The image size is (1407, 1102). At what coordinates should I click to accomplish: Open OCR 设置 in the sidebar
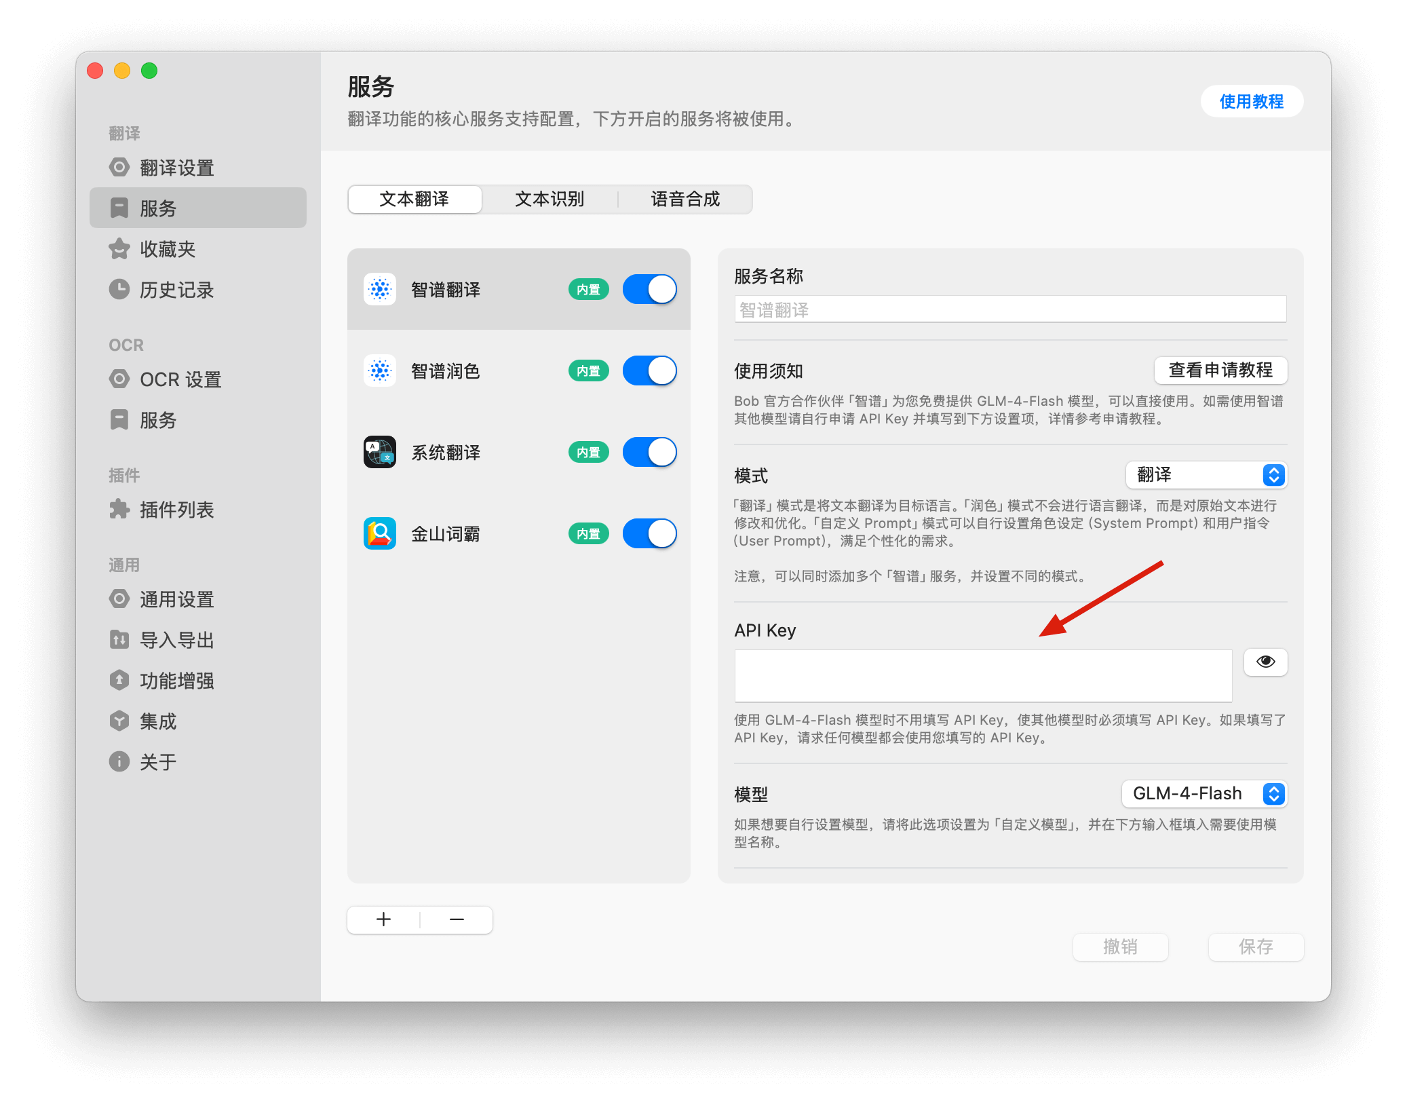pyautogui.click(x=197, y=379)
